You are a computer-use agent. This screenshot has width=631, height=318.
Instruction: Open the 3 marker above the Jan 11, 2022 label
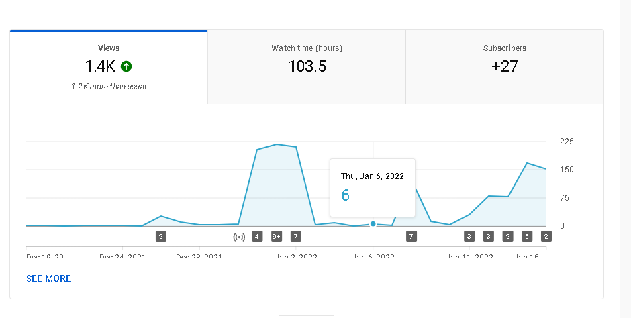point(469,236)
